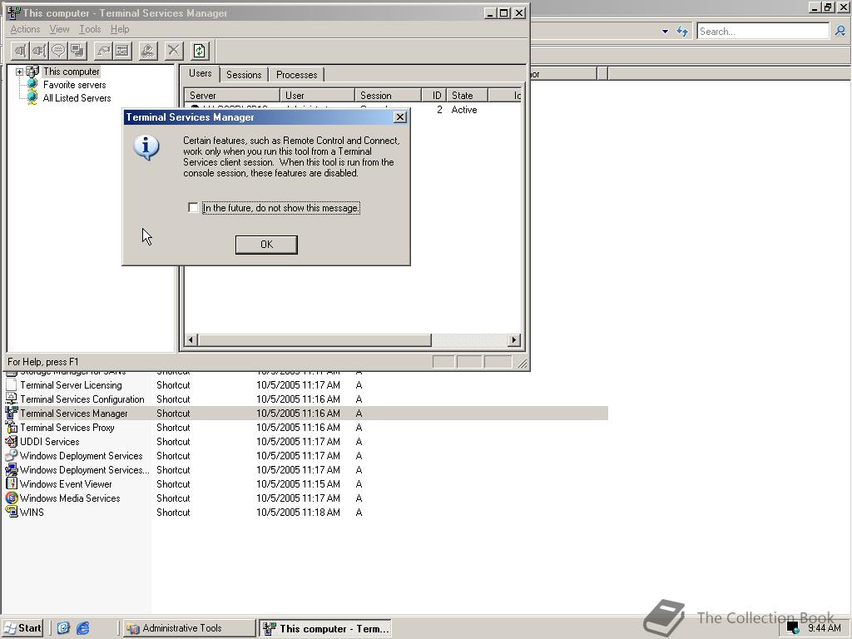Image resolution: width=852 pixels, height=639 pixels.
Task: Click the Windows Media Services icon
Action: click(x=12, y=498)
